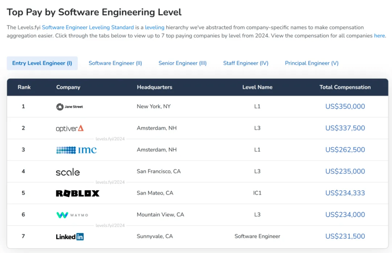
Task: Click the 'here' link for all companies
Action: click(379, 36)
